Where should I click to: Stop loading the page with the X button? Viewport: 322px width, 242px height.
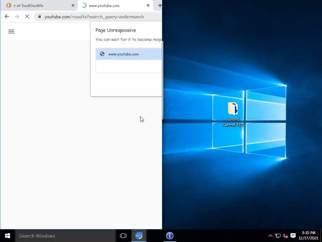click(27, 16)
